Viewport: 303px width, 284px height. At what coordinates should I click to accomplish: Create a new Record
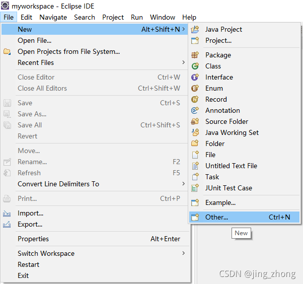[x=244, y=99]
